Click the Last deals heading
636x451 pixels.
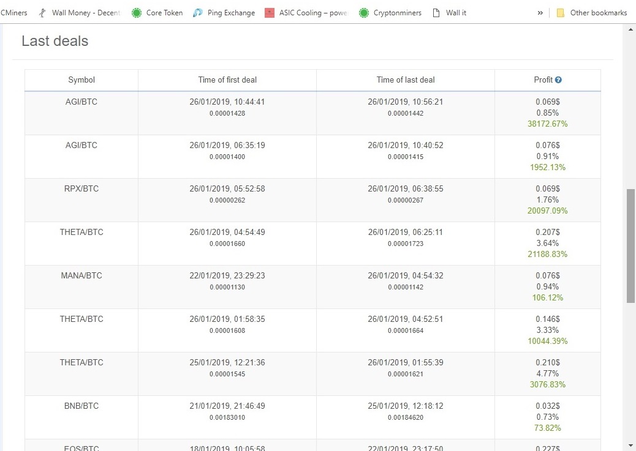55,41
